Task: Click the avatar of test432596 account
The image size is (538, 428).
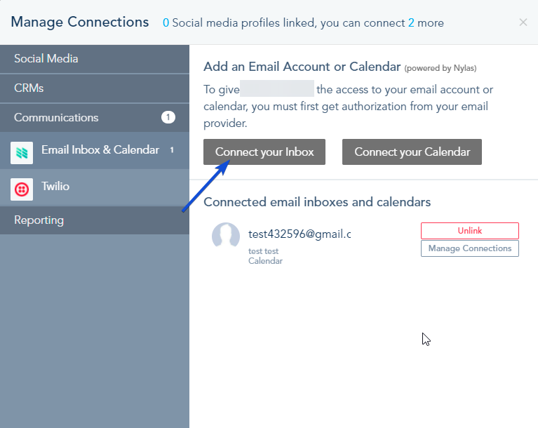Action: click(226, 236)
